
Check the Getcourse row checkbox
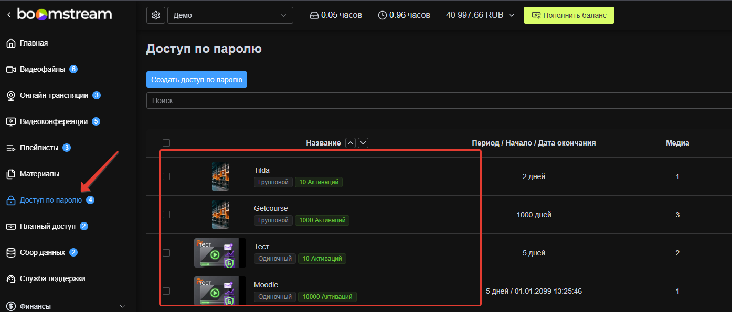[166, 215]
